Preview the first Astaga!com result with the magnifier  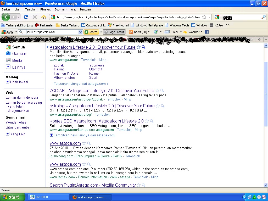[144, 47]
